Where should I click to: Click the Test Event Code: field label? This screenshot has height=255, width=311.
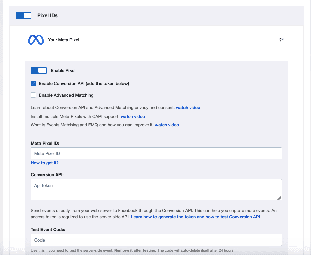point(48,229)
